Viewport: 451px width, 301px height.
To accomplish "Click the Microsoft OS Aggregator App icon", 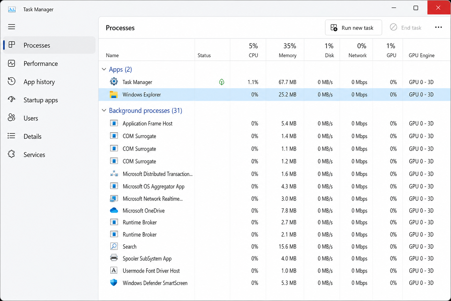I will click(114, 186).
